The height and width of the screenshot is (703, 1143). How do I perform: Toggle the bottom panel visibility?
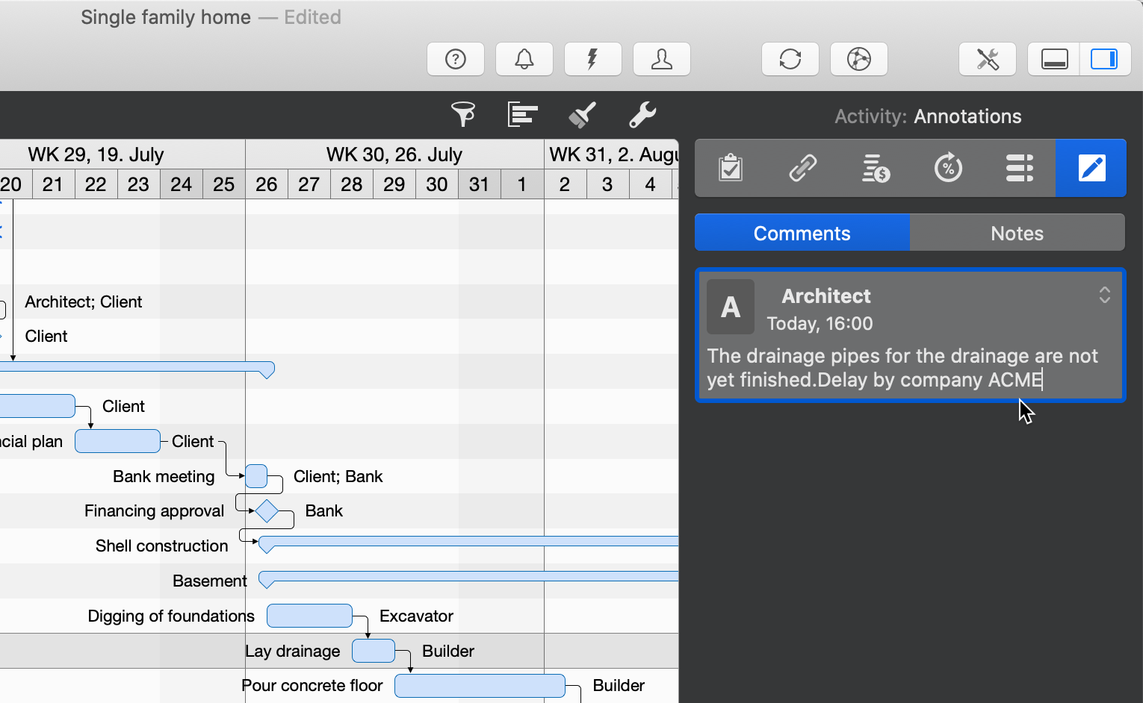pos(1053,59)
